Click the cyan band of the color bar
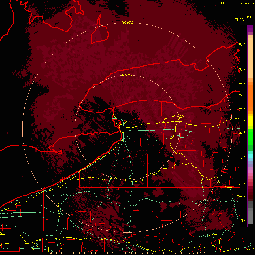 point(250,156)
